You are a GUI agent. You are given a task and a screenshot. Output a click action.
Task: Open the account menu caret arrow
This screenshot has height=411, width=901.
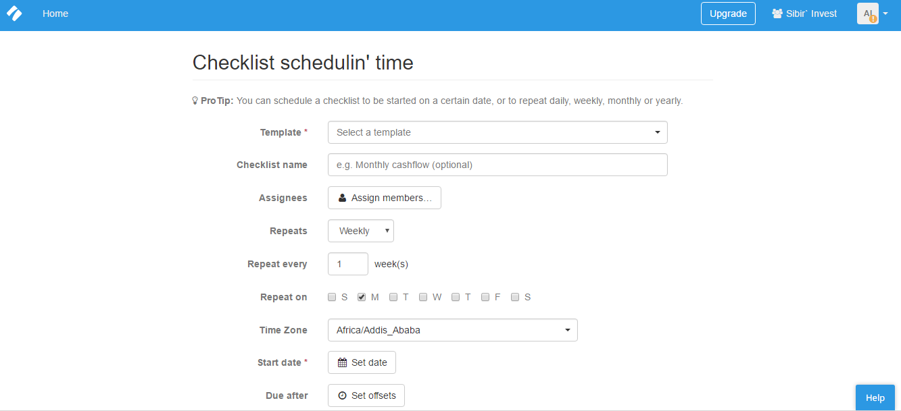885,14
